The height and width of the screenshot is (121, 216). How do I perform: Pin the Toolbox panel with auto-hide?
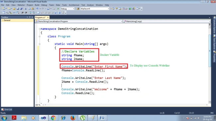click(30, 17)
